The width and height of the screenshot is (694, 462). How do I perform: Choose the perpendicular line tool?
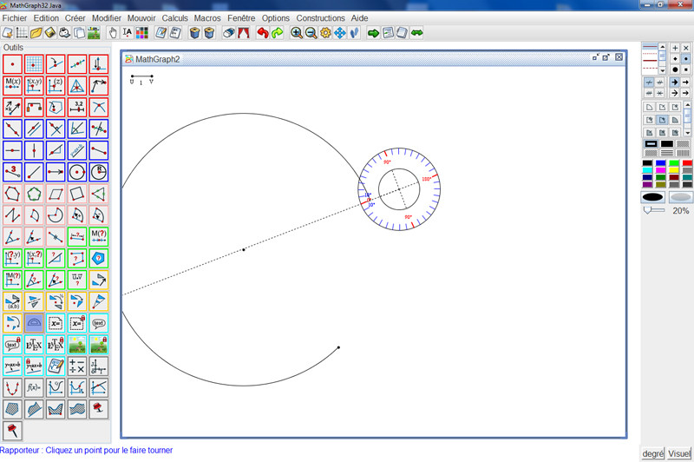[x=56, y=129]
